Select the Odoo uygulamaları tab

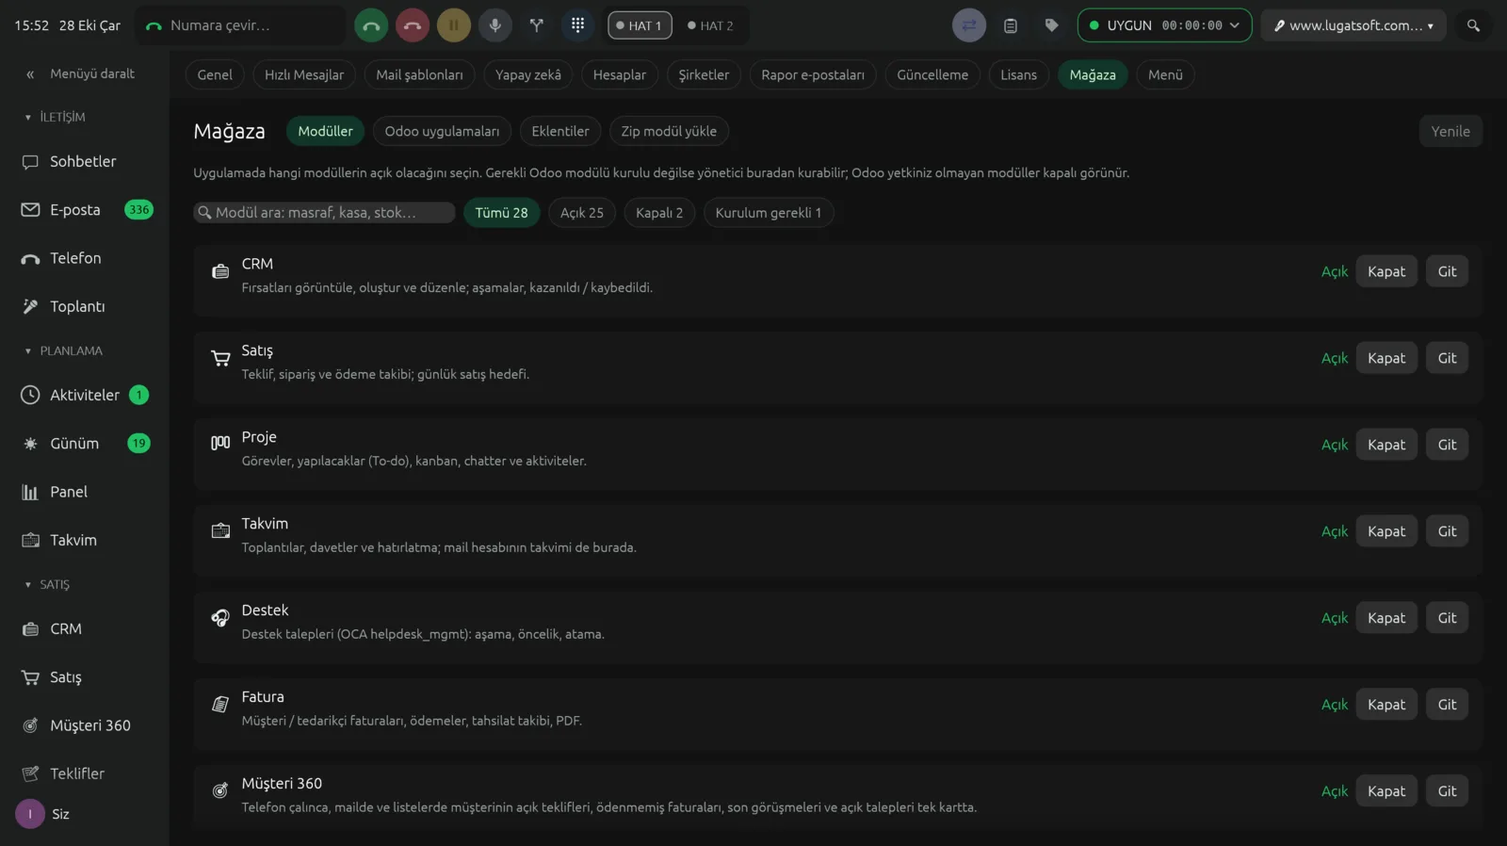442,131
